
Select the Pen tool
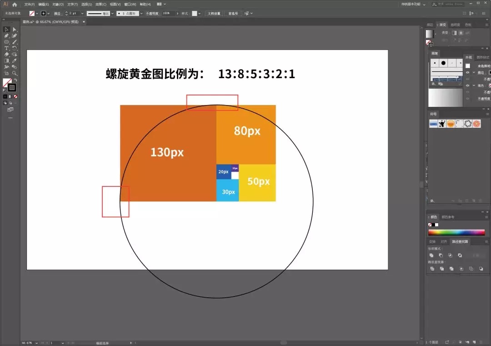point(6,36)
